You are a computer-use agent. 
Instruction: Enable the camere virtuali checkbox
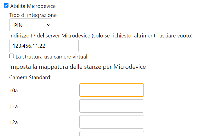pyautogui.click(x=12, y=56)
